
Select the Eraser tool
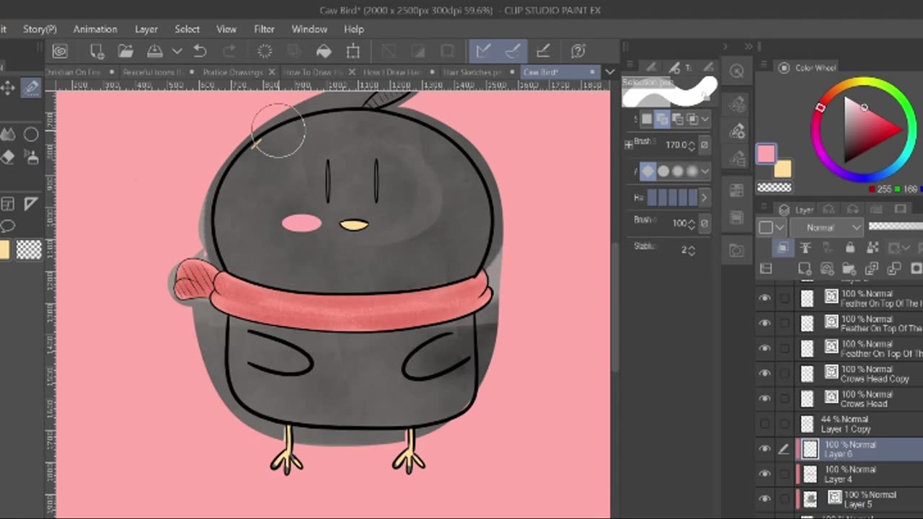click(x=8, y=157)
